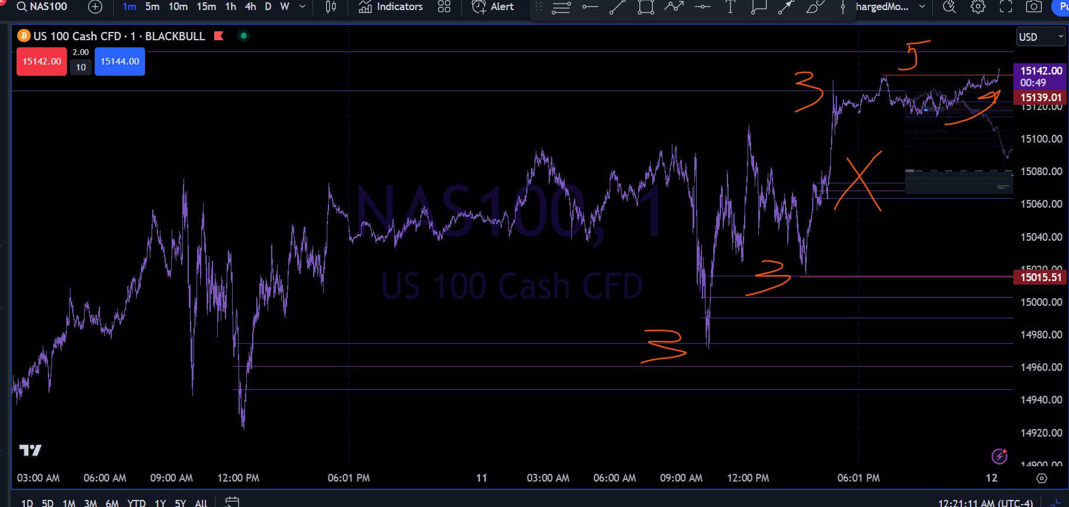Toggle the red flag on symbol

click(x=218, y=36)
